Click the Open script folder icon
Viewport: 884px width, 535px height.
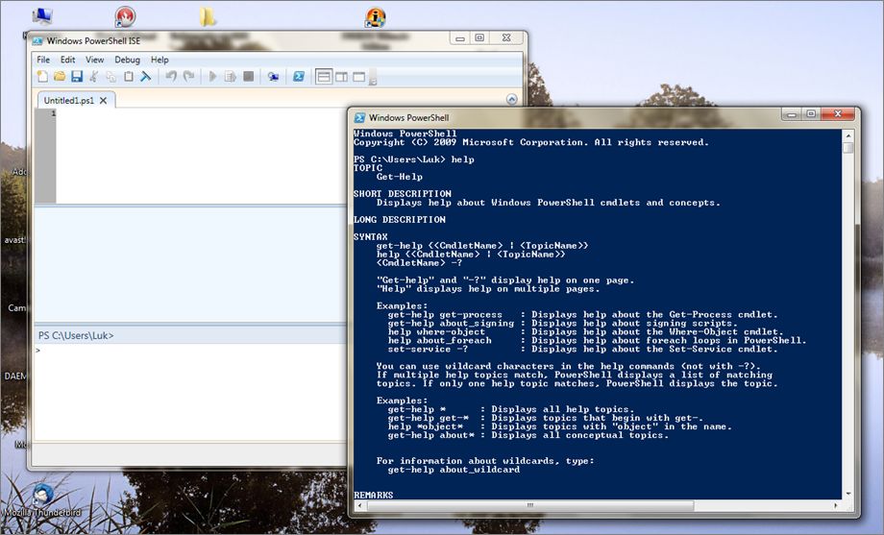tap(60, 77)
